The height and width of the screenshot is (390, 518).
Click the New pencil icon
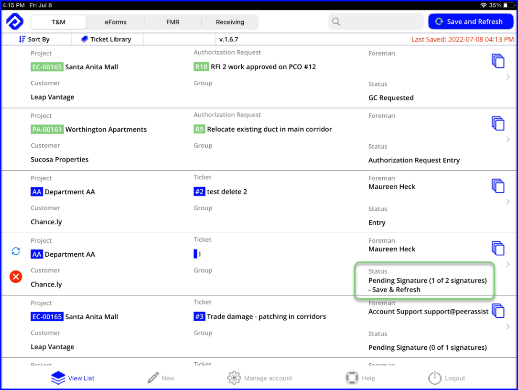click(x=153, y=378)
